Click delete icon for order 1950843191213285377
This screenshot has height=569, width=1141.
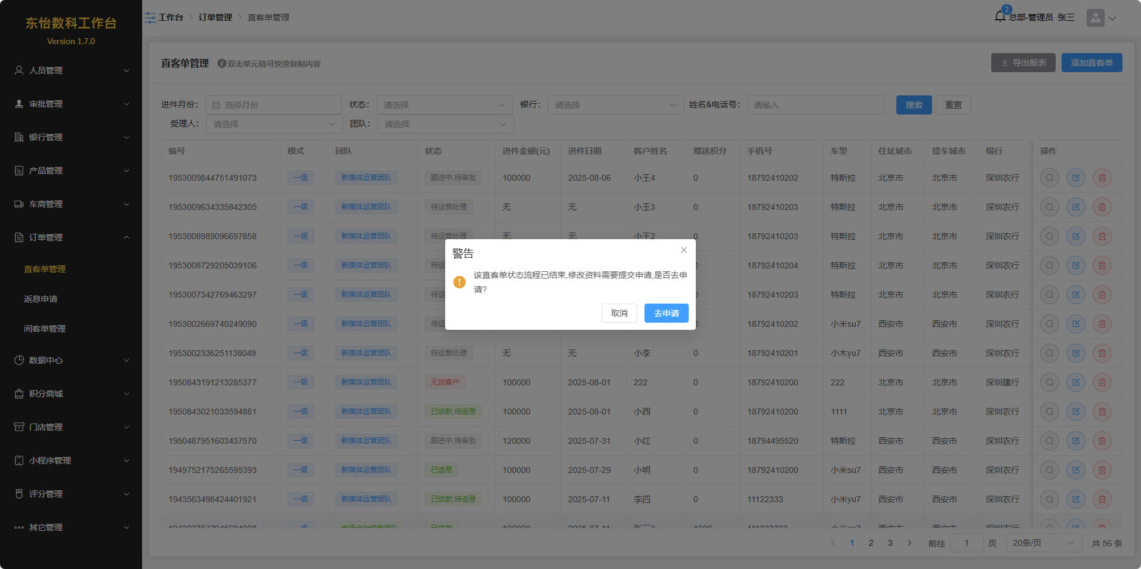click(x=1102, y=382)
